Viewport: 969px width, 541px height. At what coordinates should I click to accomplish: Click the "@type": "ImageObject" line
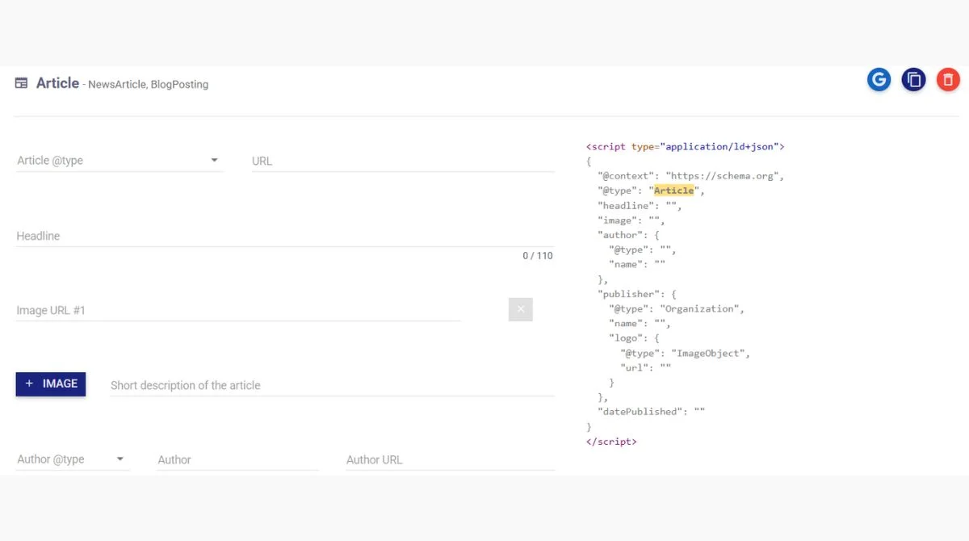coord(686,353)
